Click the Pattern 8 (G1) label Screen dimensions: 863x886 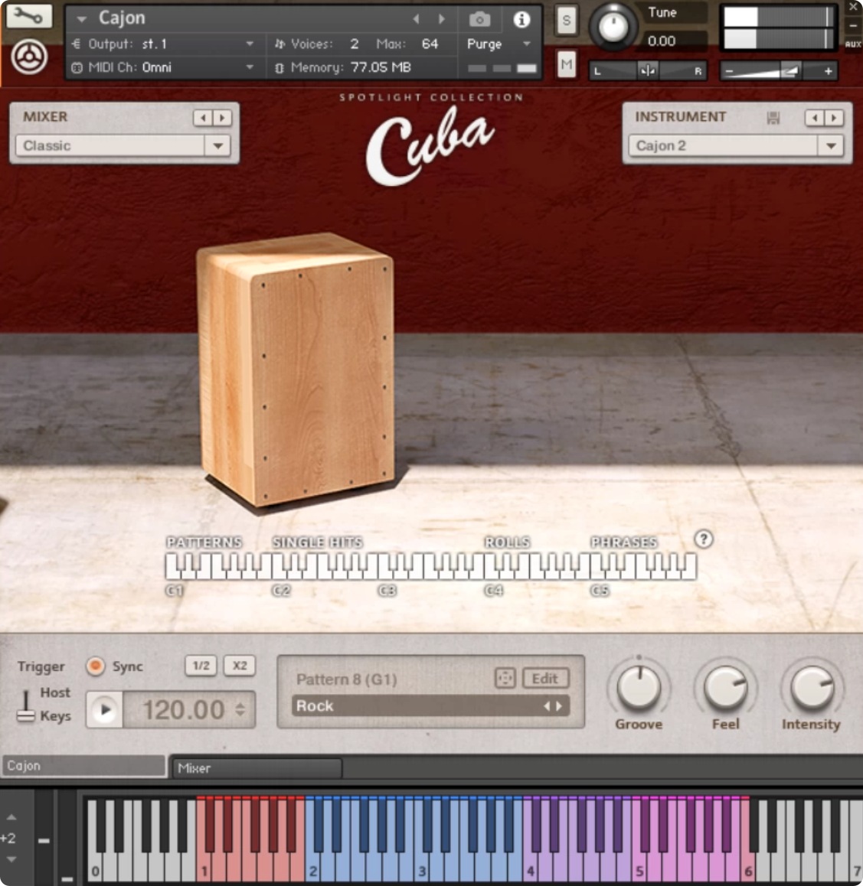(x=347, y=679)
